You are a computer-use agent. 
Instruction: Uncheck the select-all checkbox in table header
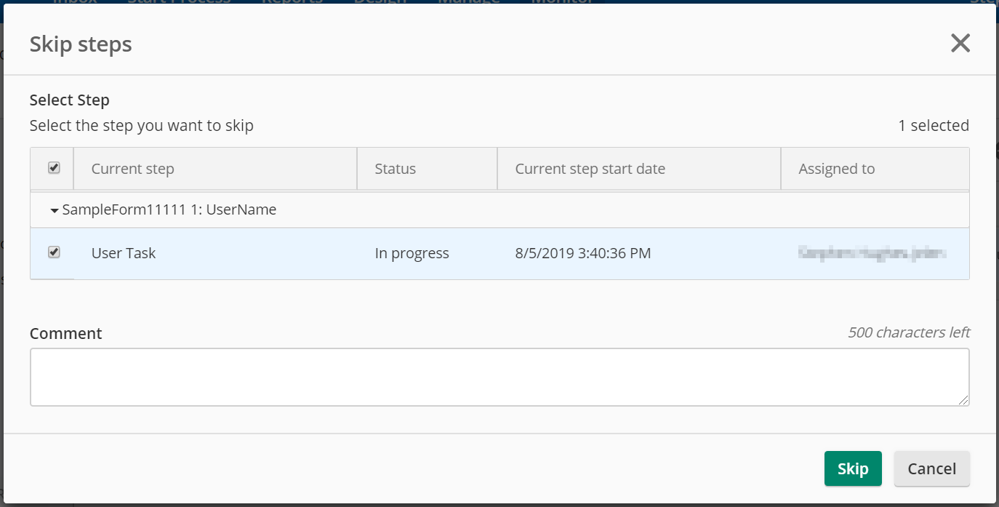pyautogui.click(x=52, y=168)
